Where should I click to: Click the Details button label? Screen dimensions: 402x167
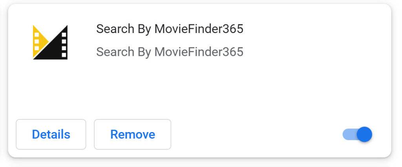(51, 134)
